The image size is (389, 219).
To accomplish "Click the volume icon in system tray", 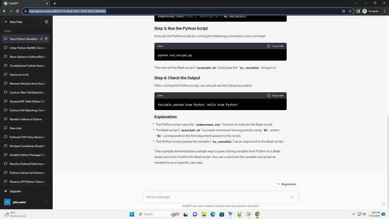I will click(364, 214).
